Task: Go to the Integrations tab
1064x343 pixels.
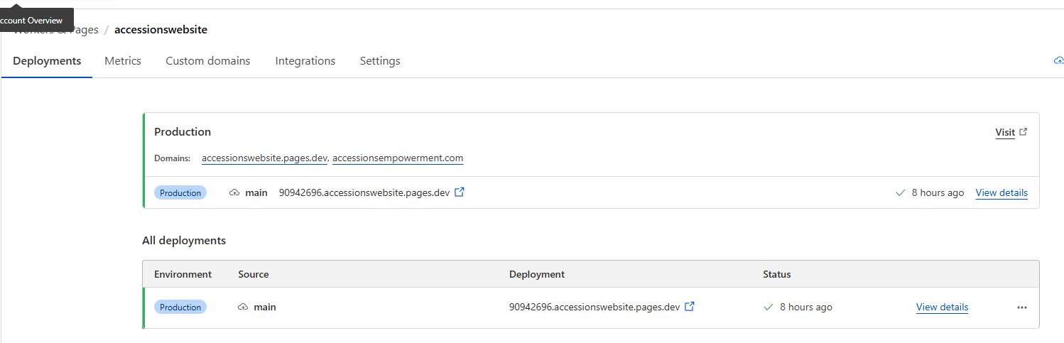Action: pyautogui.click(x=305, y=61)
